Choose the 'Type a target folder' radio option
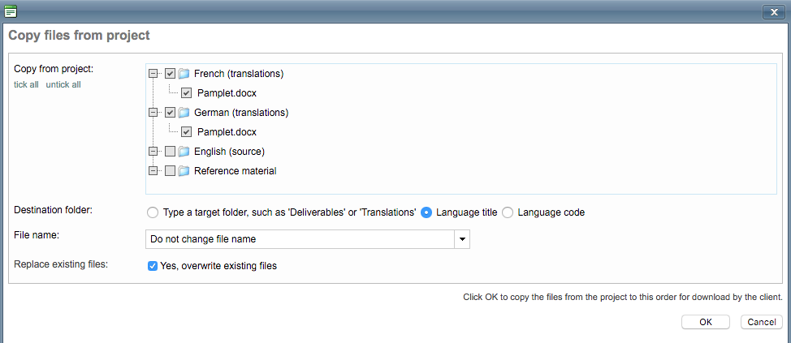 pyautogui.click(x=152, y=212)
